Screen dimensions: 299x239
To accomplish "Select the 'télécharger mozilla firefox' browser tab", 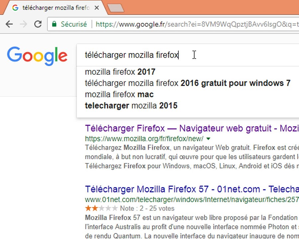I will (x=55, y=8).
